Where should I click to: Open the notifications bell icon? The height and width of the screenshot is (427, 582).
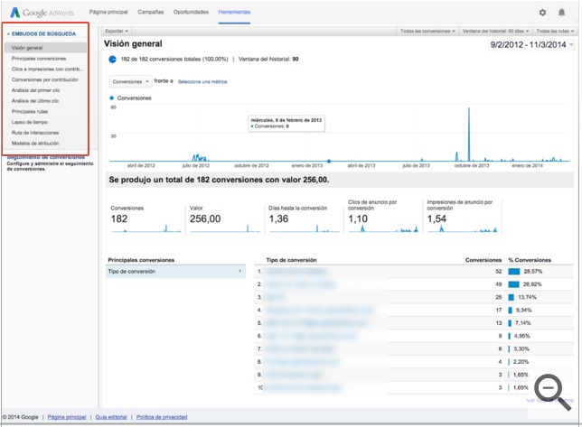point(561,13)
